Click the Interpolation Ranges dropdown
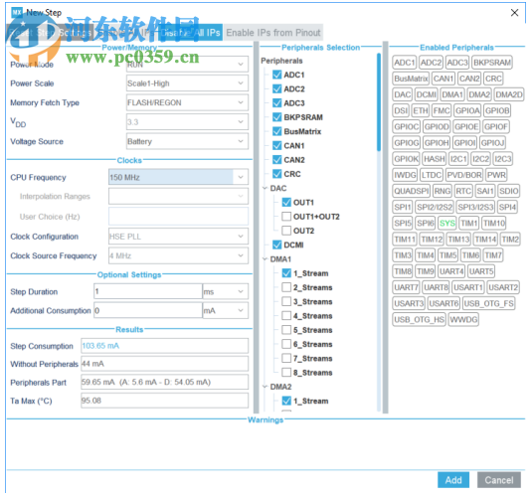The height and width of the screenshot is (497, 532). click(178, 196)
